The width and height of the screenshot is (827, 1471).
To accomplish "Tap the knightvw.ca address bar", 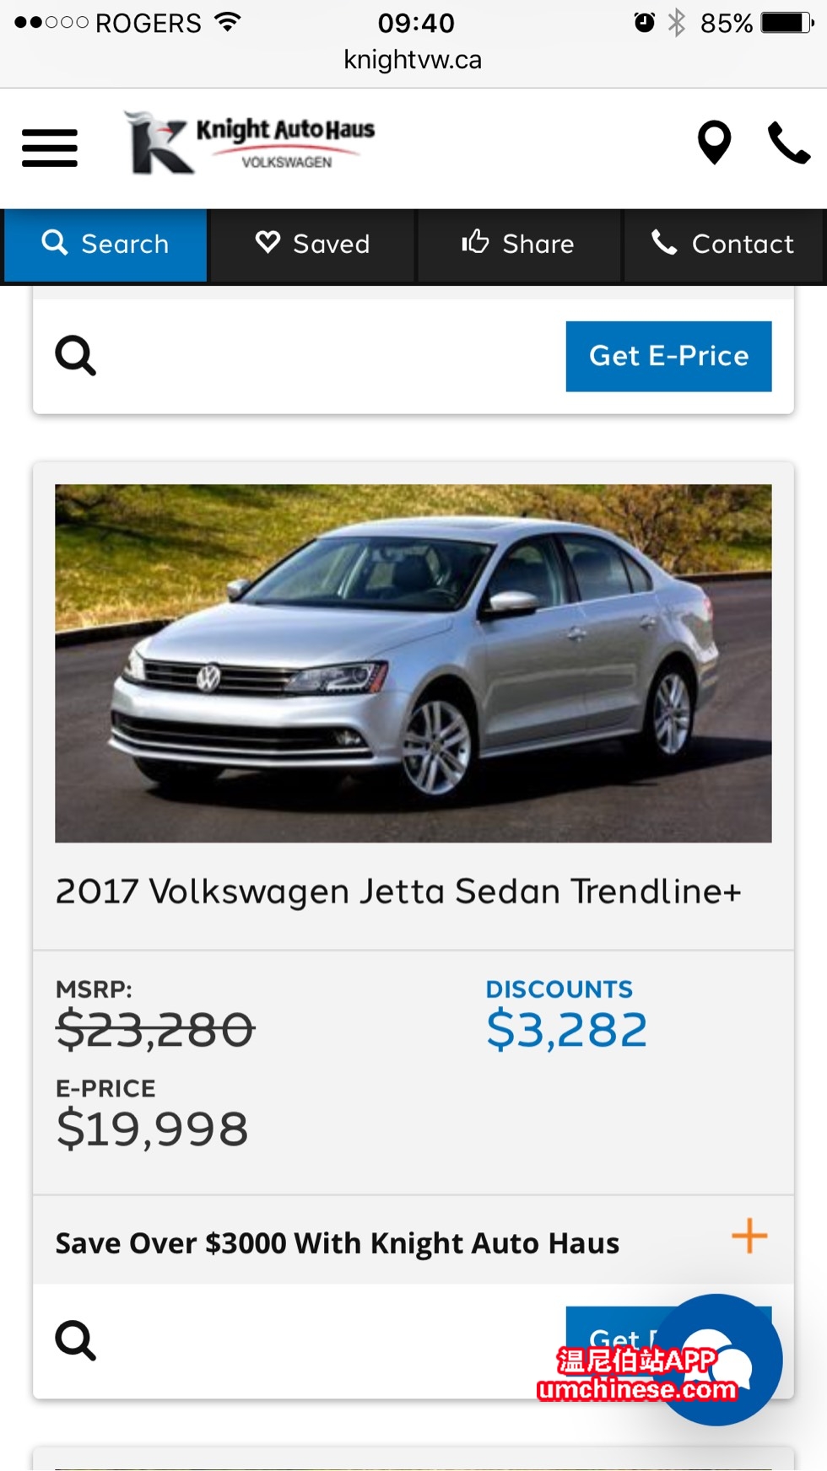I will click(x=413, y=60).
